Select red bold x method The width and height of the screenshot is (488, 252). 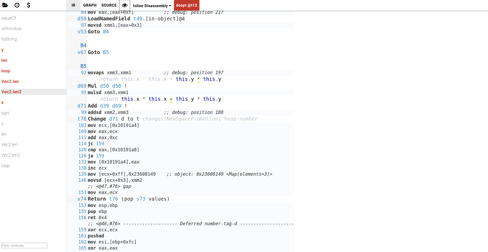2,102
